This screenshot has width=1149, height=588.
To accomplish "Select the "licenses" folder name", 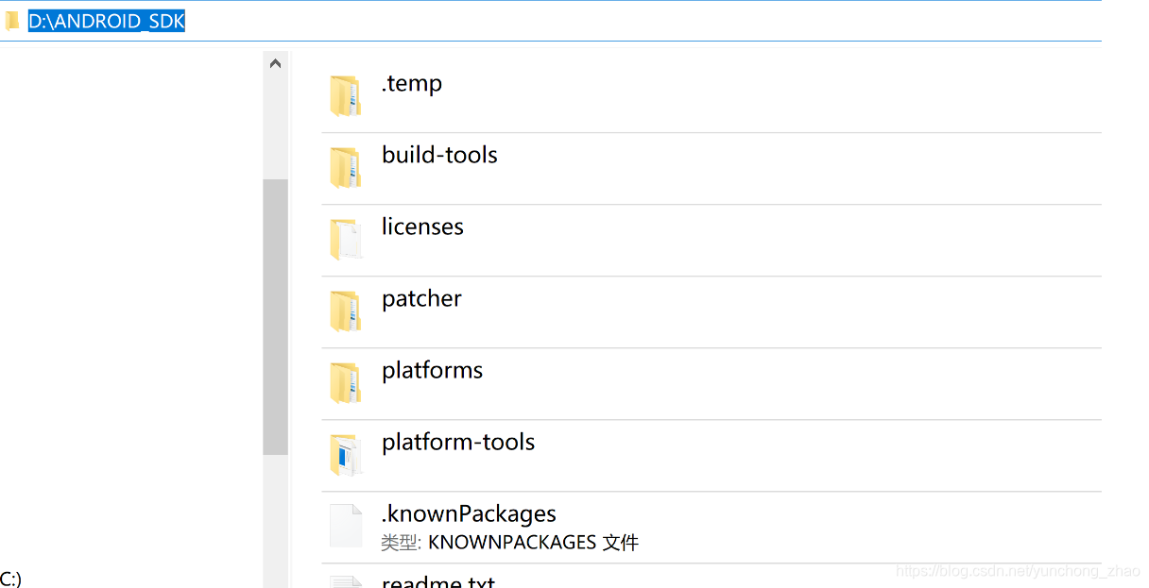I will (422, 227).
